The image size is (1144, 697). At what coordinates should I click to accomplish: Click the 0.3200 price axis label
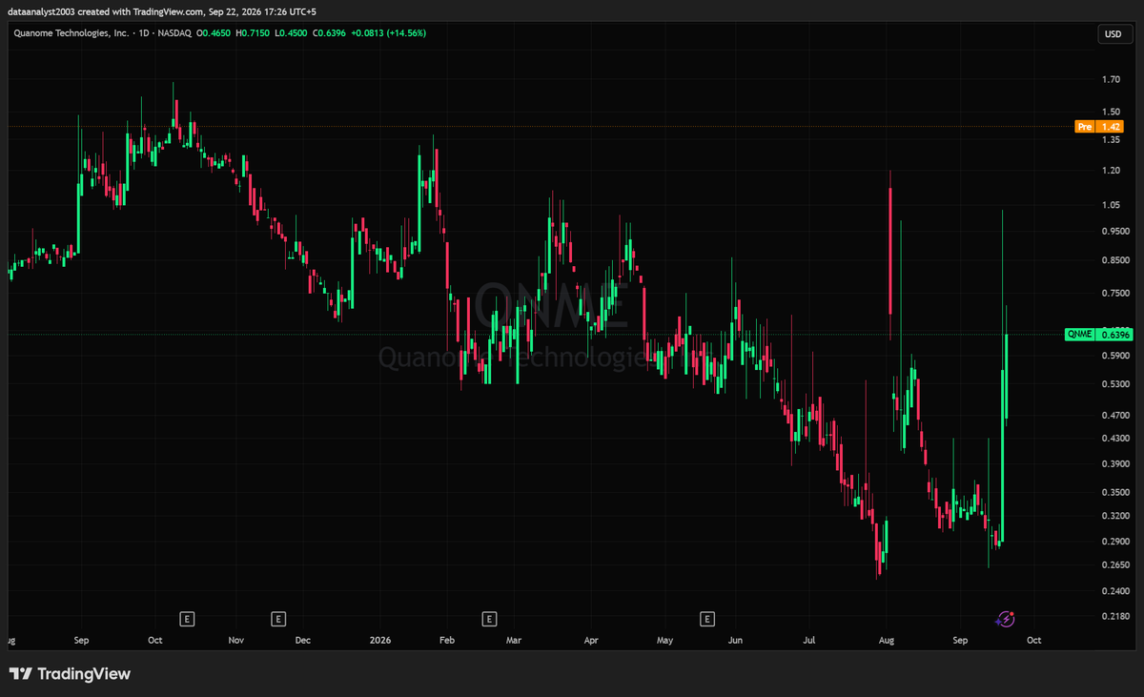click(1114, 516)
